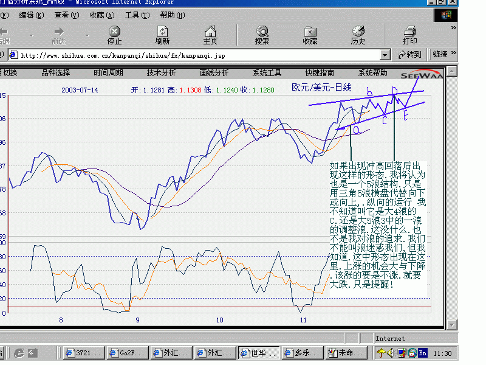Switch to 多乐 taskbar window
Image resolution: width=486 pixels, height=365 pixels.
tap(303, 353)
